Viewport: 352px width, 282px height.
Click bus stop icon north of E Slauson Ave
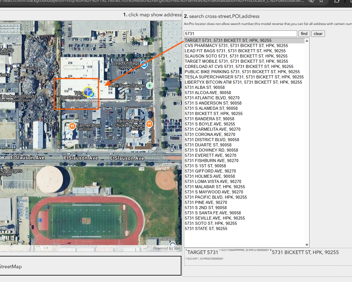tap(172, 150)
